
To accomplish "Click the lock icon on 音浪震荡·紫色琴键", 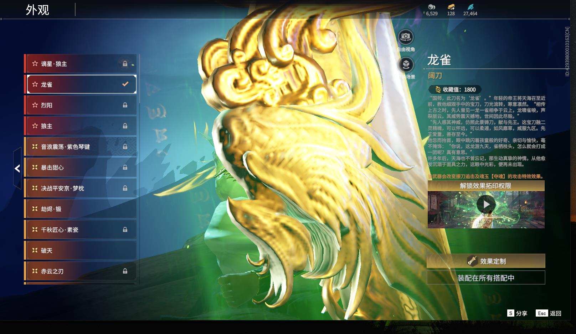I will pyautogui.click(x=125, y=147).
